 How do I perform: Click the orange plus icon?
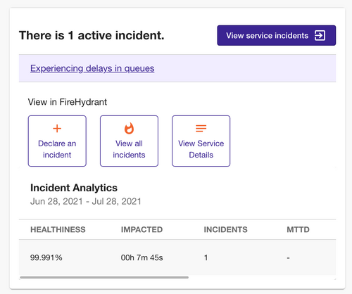click(57, 128)
